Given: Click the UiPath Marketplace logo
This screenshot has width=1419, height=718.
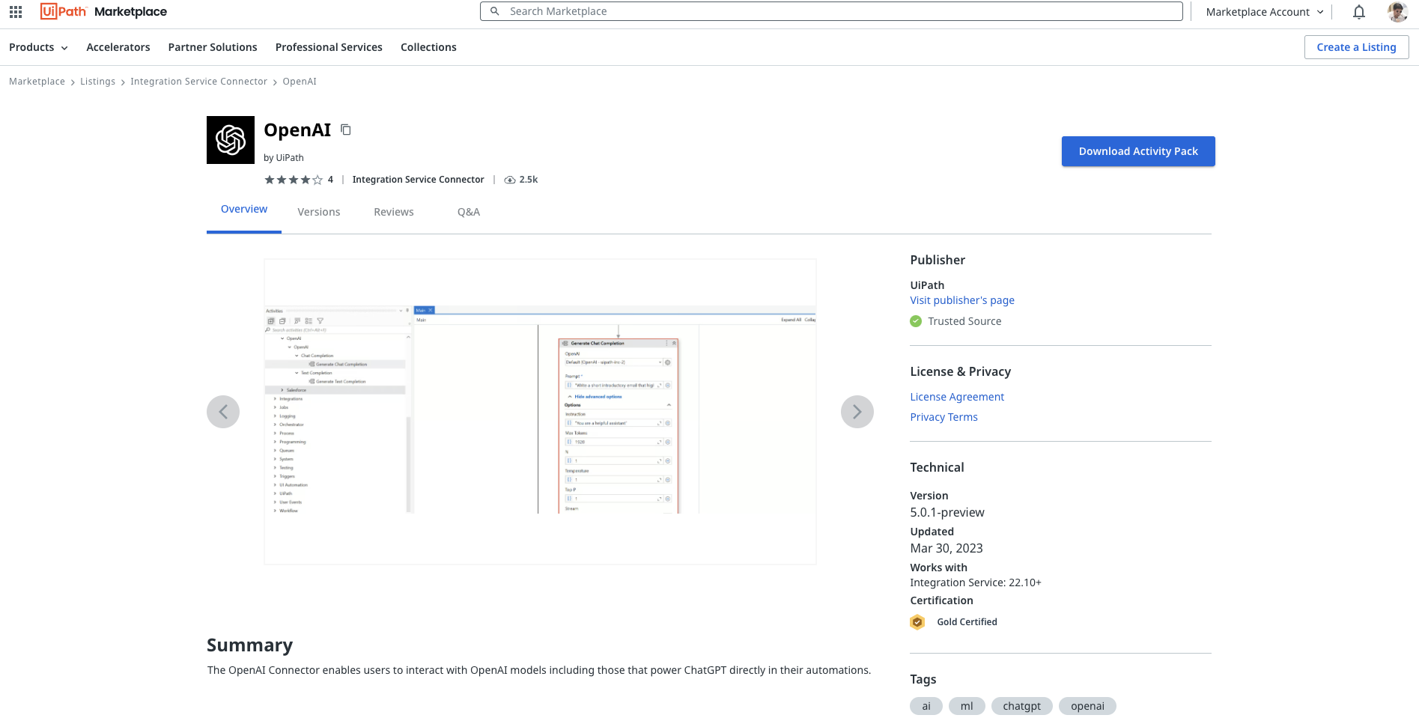Looking at the screenshot, I should tap(103, 11).
